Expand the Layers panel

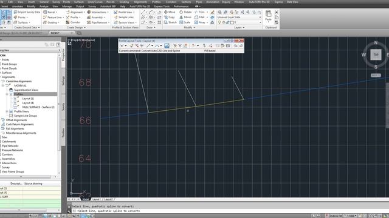pyautogui.click(x=239, y=27)
